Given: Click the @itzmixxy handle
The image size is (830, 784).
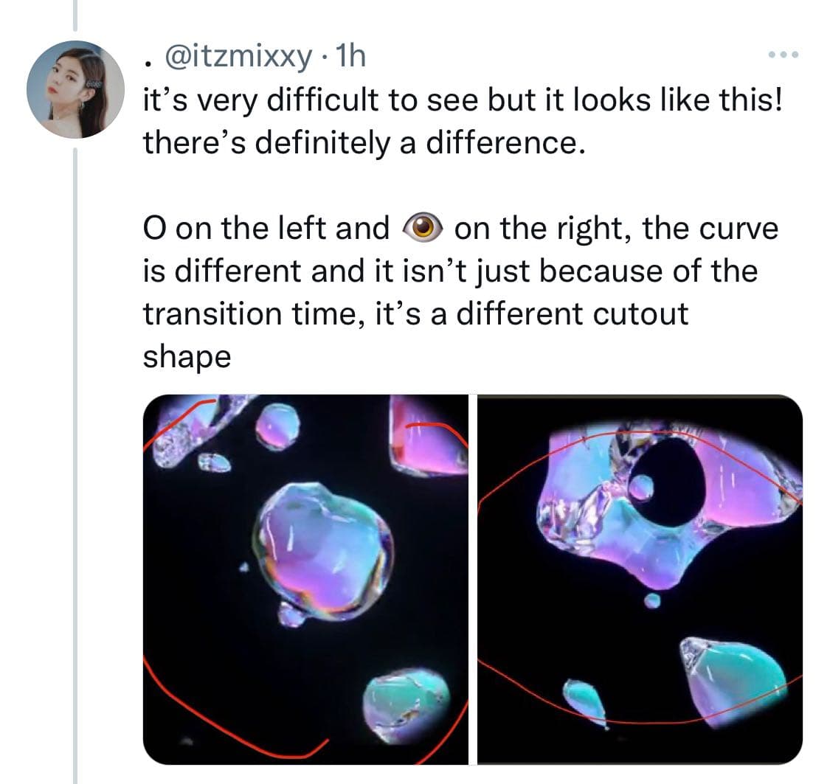Looking at the screenshot, I should click(x=238, y=56).
